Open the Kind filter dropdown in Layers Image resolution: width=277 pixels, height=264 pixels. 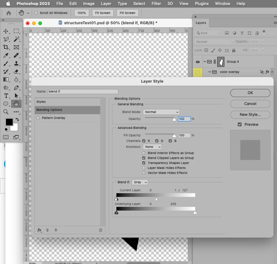click(209, 33)
